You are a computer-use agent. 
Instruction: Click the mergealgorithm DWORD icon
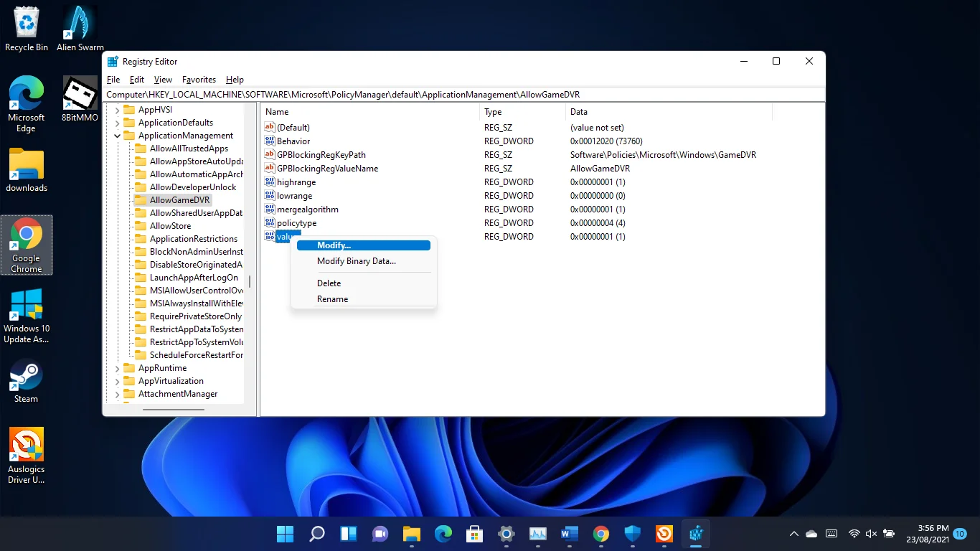270,209
